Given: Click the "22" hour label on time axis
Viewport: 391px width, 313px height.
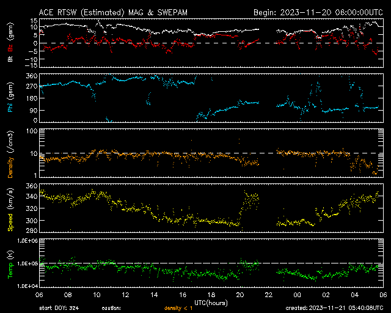Looking at the screenshot, I should (x=269, y=295).
